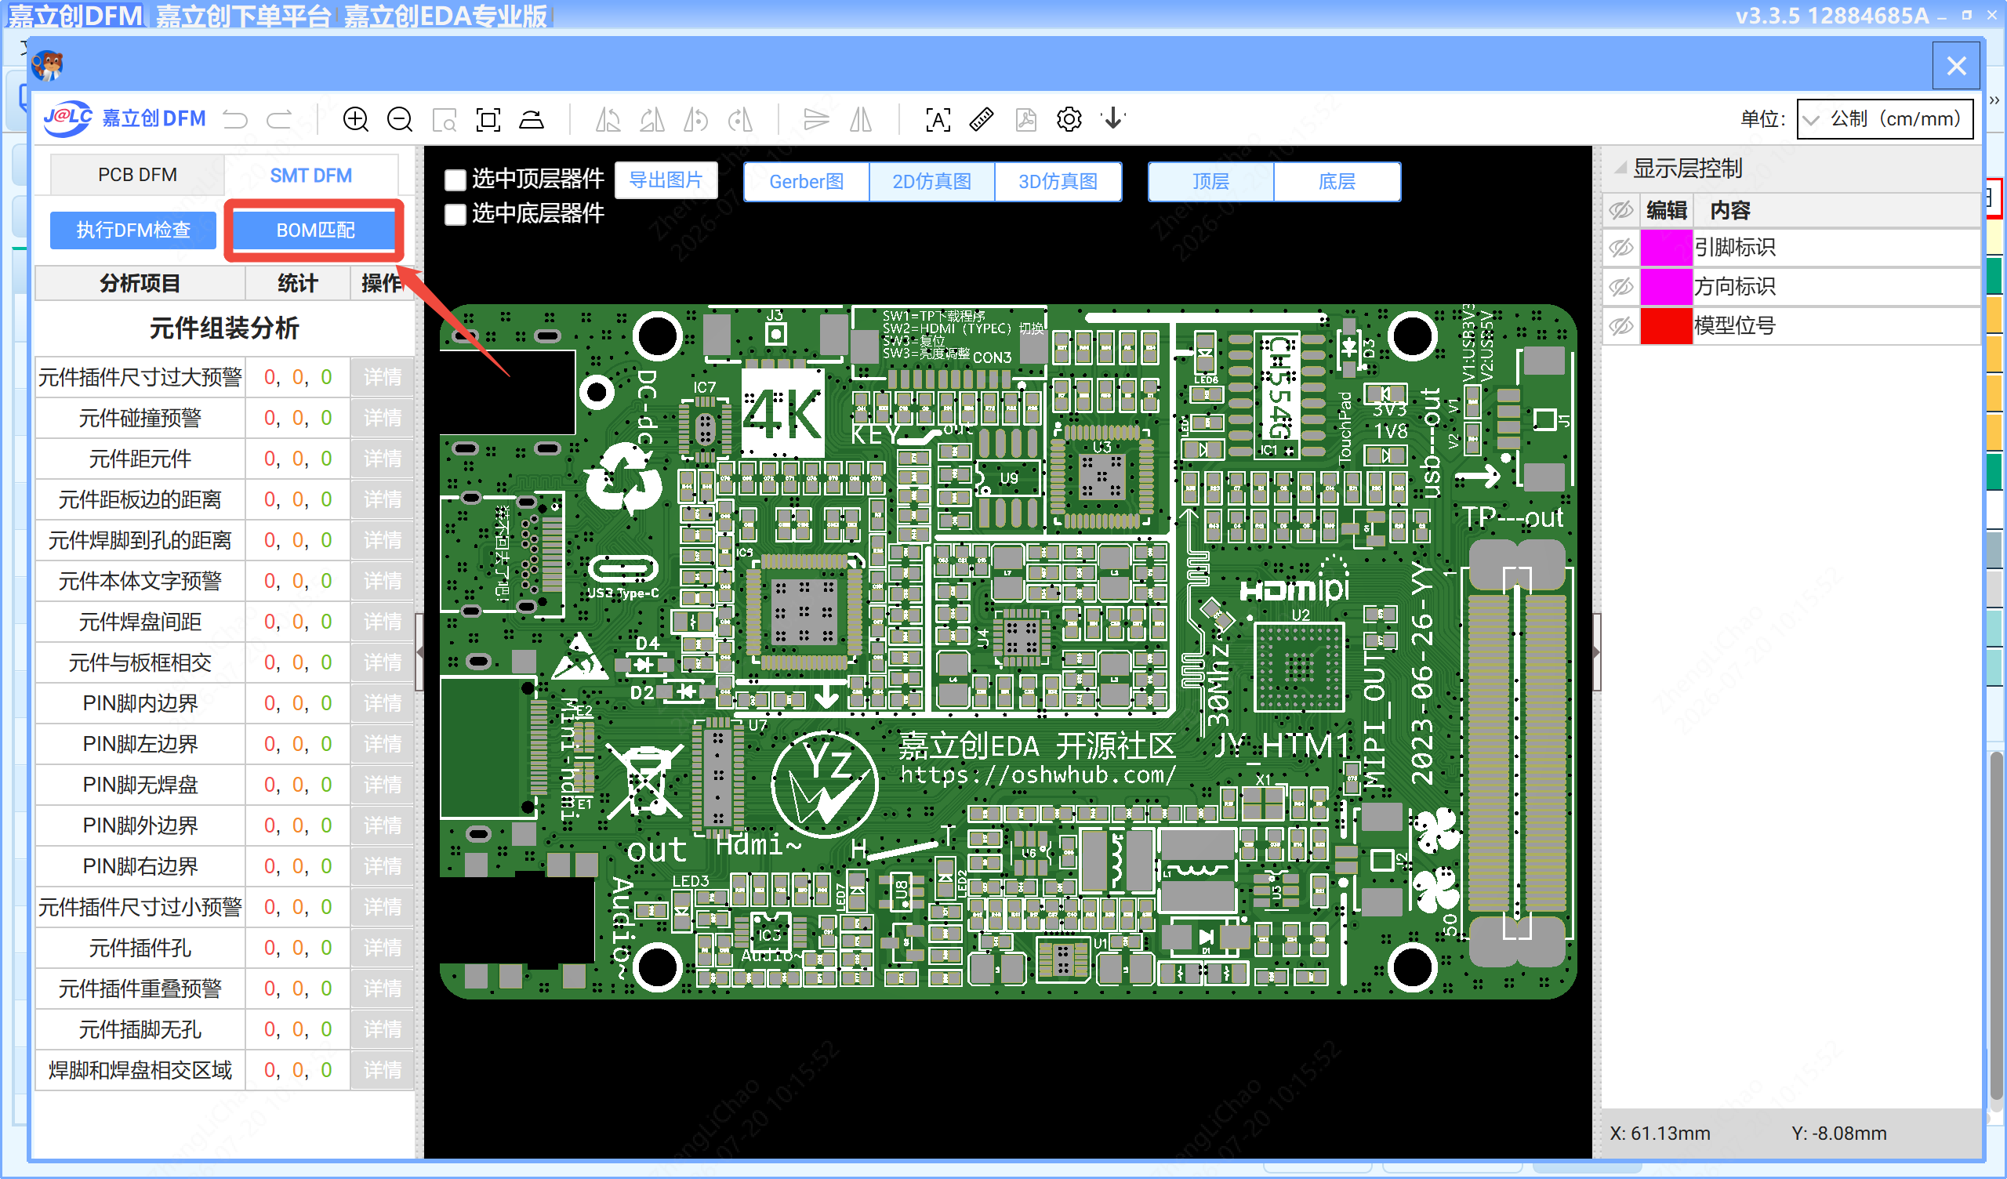
Task: Open 嘉立创下单平台 in the title bar
Action: [x=242, y=16]
